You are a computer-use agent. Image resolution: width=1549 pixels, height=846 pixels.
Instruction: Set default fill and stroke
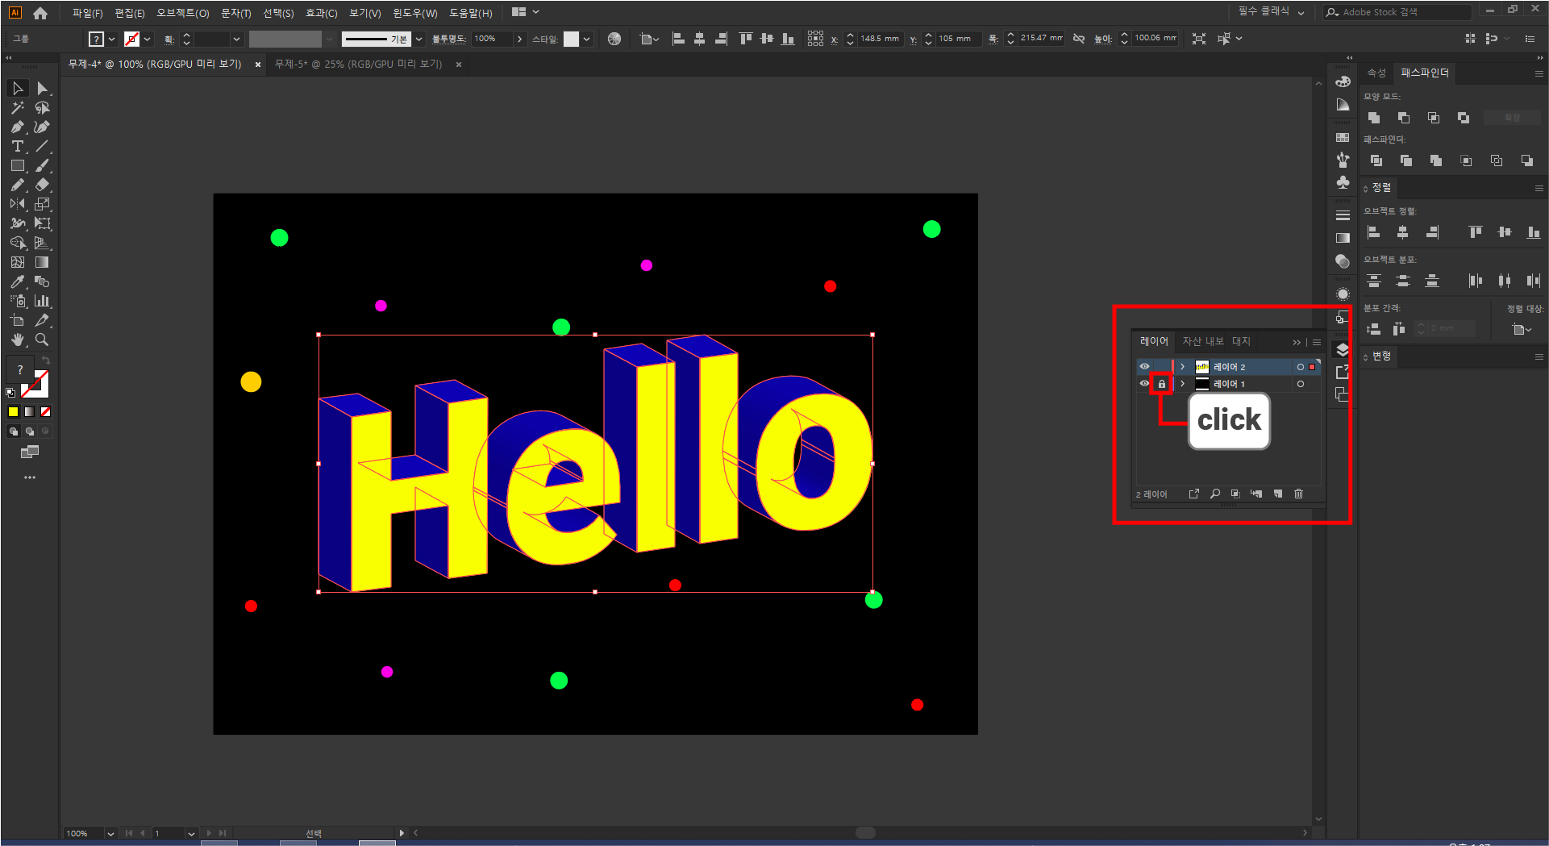[10, 393]
